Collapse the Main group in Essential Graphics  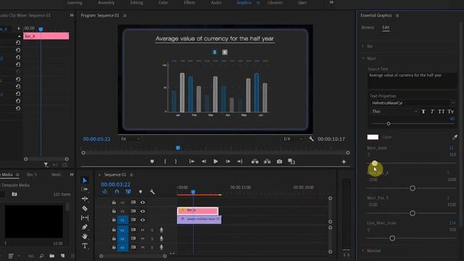click(x=363, y=58)
